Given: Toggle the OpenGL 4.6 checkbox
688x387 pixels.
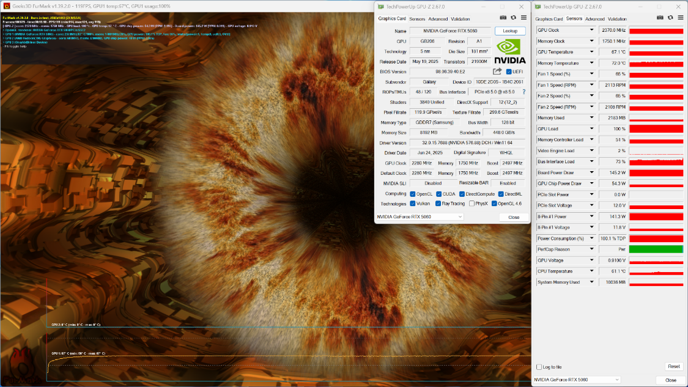Looking at the screenshot, I should 494,204.
